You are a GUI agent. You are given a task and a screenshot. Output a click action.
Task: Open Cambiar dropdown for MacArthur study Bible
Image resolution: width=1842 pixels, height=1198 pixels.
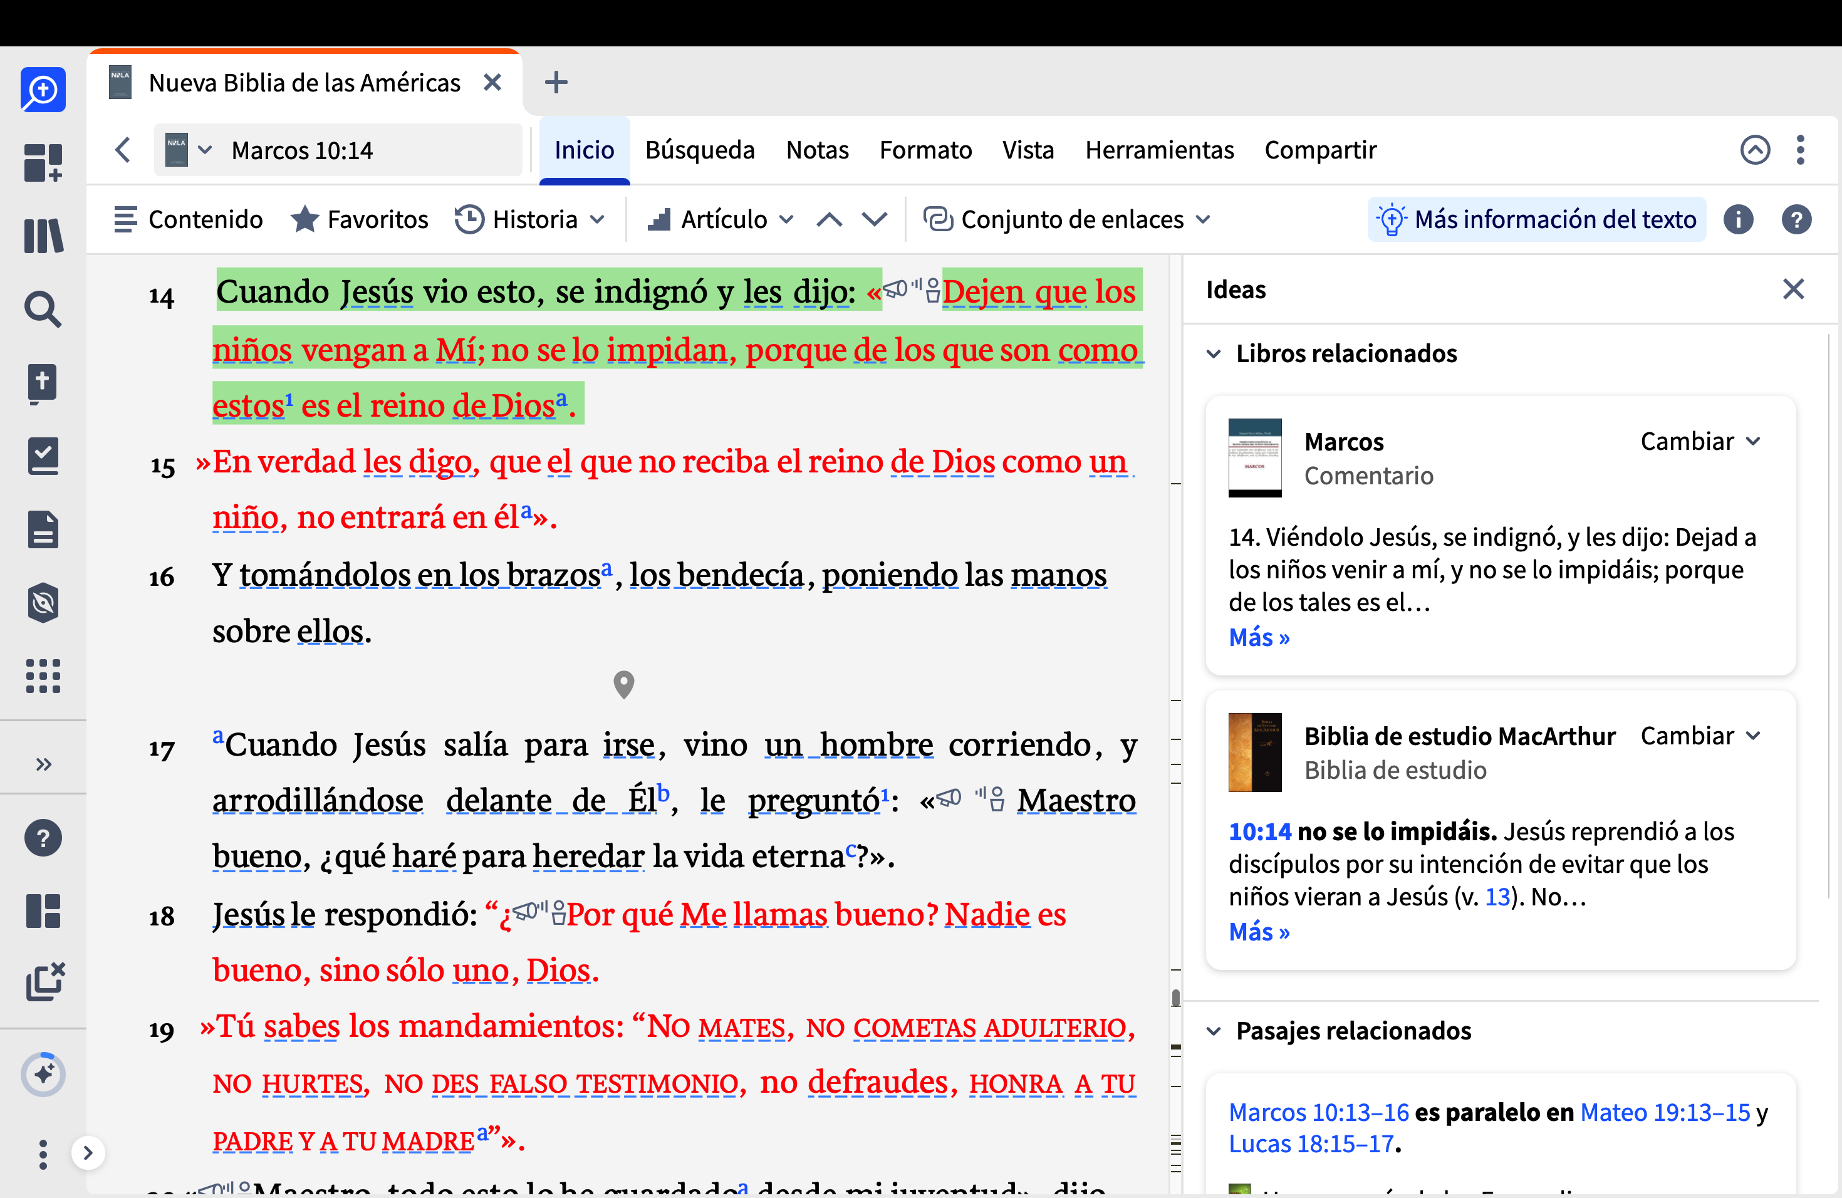point(1700,735)
